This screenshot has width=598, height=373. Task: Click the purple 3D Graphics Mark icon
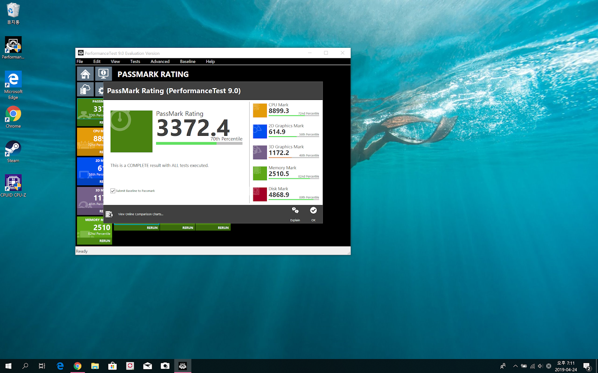click(x=260, y=152)
